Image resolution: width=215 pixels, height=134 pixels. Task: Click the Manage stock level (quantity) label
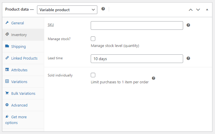(115, 46)
